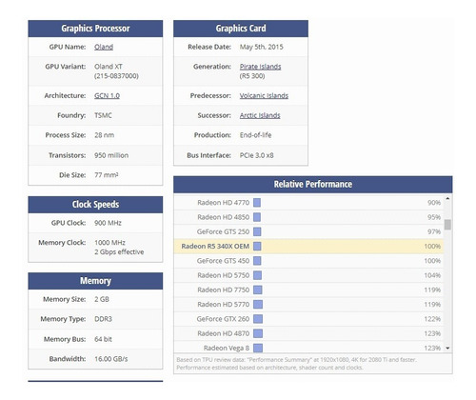
Task: Select the Radeon HD 7750 row label
Action: [223, 290]
